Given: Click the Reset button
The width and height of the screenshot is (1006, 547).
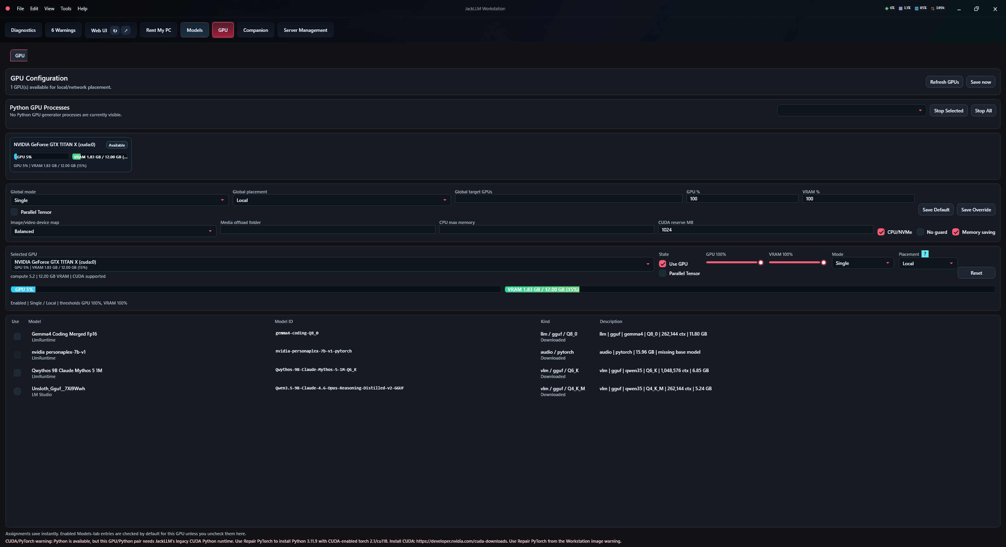Looking at the screenshot, I should point(976,273).
